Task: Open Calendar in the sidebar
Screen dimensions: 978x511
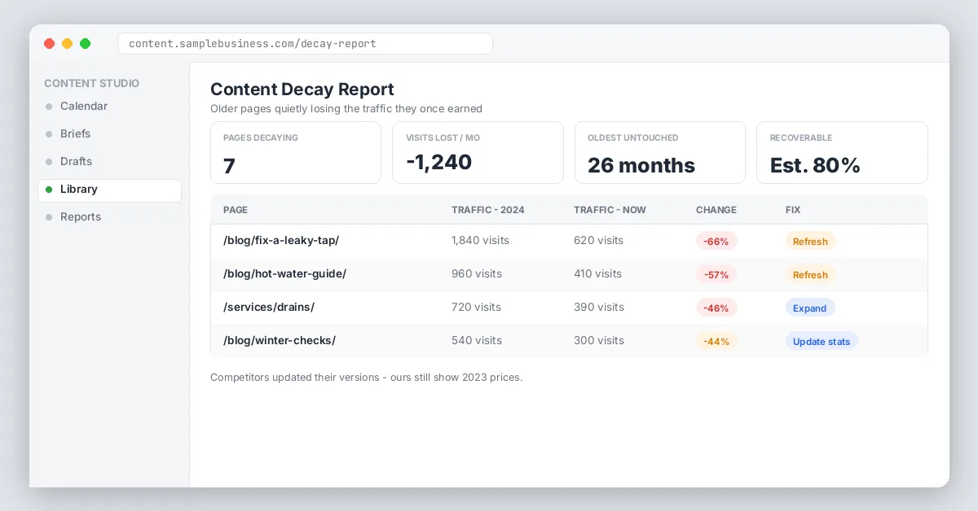Action: [109, 106]
